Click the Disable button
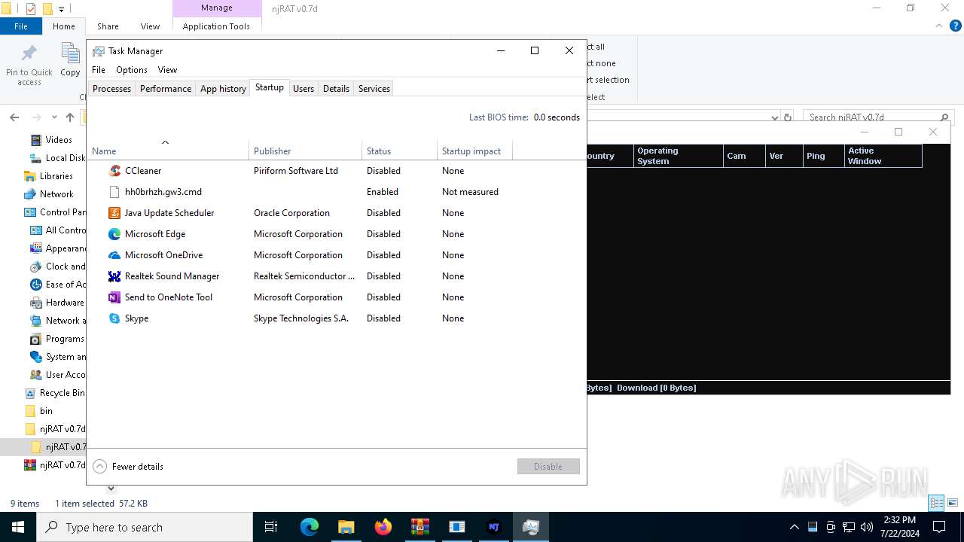964x542 pixels. 548,466
